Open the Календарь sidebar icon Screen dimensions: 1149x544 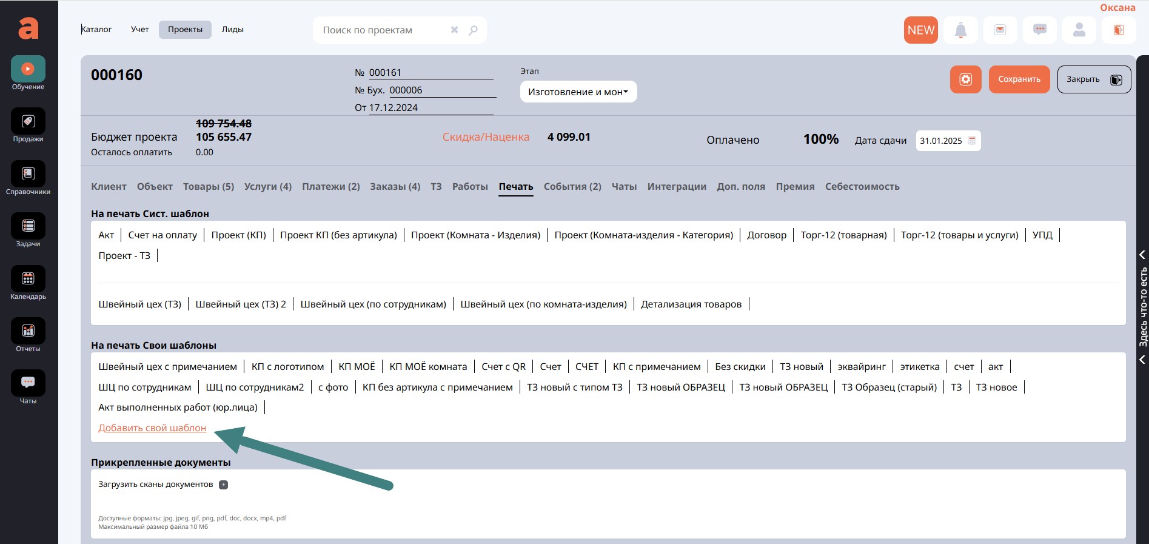click(x=28, y=279)
